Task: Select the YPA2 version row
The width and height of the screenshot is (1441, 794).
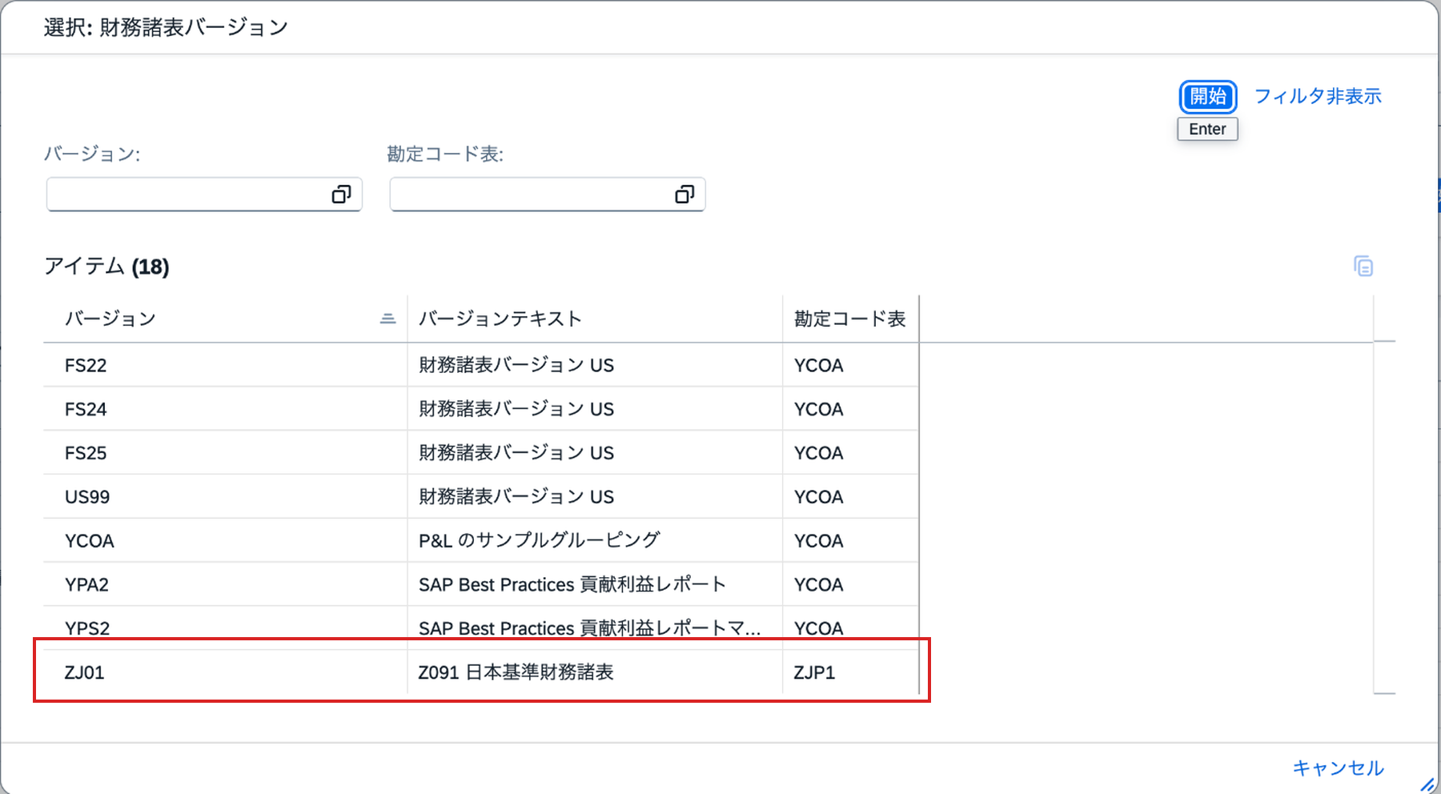Action: 481,585
